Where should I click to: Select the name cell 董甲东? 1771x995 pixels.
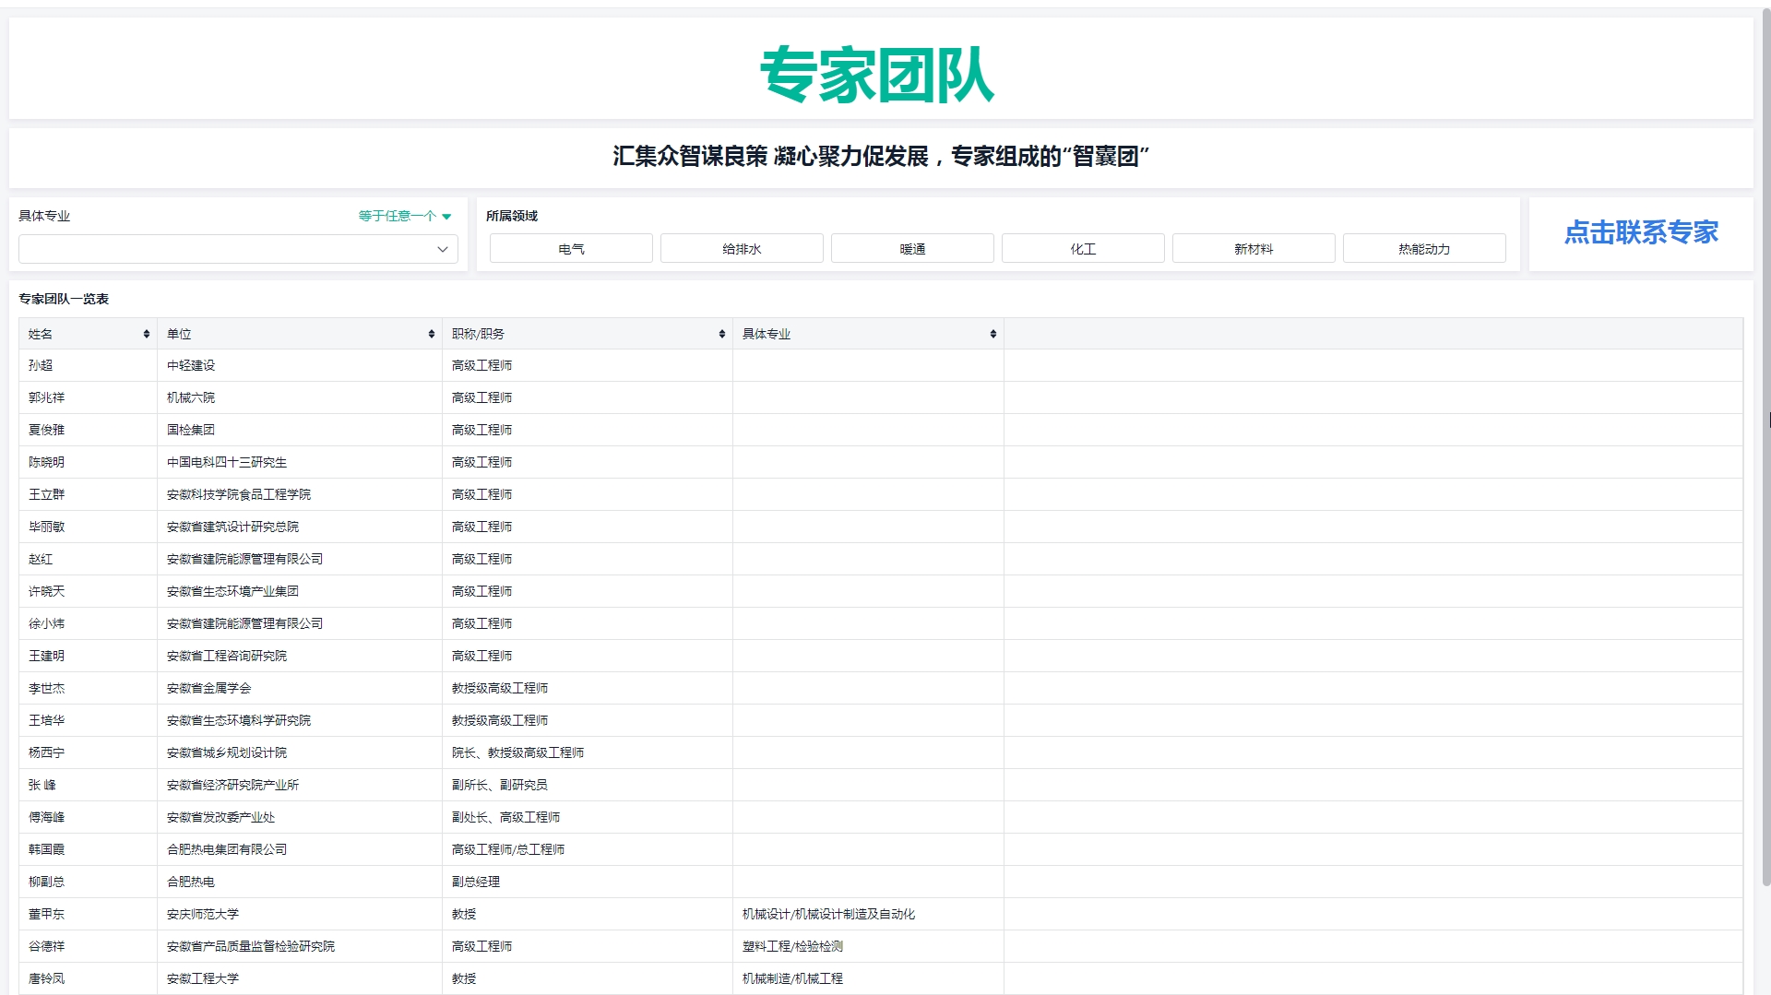[88, 914]
